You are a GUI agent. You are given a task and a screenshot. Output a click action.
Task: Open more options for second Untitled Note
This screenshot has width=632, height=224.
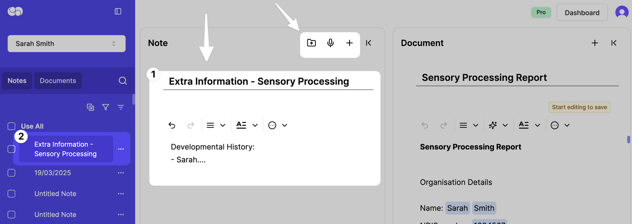coord(121,215)
